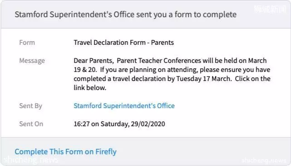The image size is (291, 166).
Task: Click the Dear Parents greeting in the message
Action: tap(94, 61)
